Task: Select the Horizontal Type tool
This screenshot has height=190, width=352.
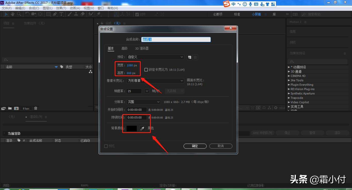Action: (61, 14)
